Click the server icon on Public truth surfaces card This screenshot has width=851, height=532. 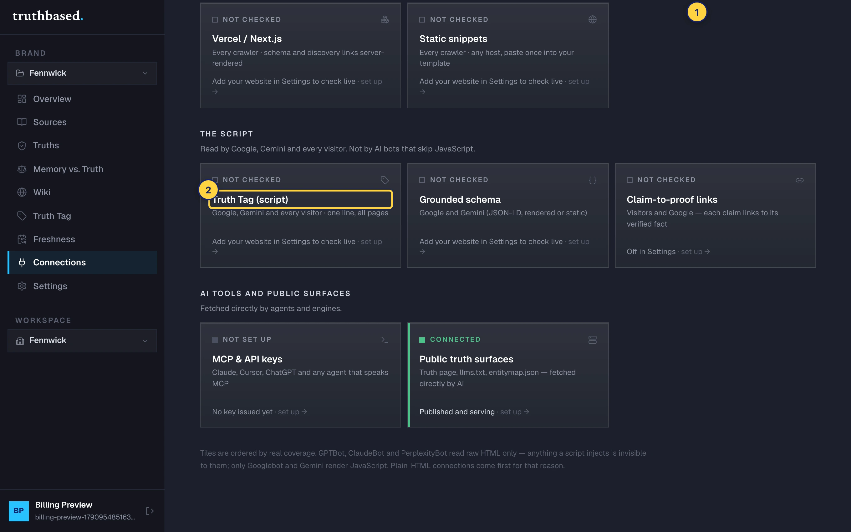click(593, 340)
